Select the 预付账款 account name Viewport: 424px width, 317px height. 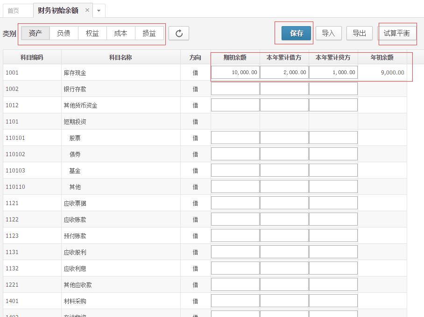(x=75, y=236)
